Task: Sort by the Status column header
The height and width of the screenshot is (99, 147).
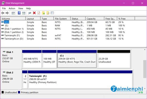Action: pyautogui.click(x=78, y=19)
